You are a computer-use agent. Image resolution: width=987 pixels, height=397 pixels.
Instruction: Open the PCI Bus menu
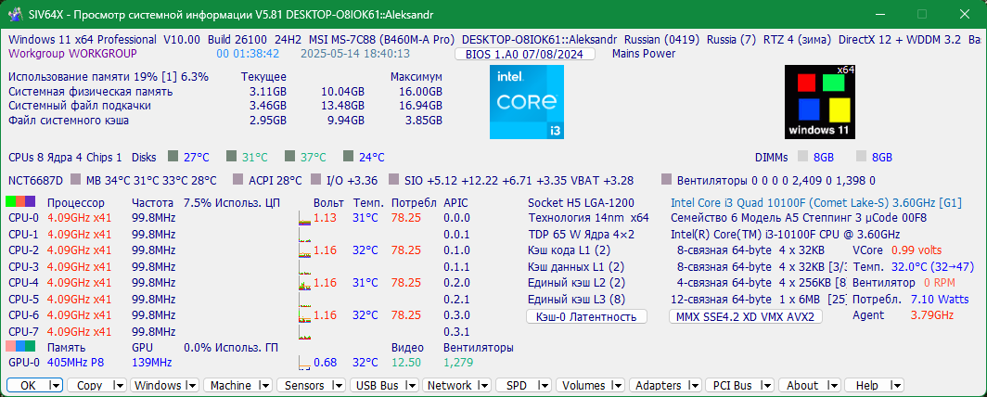click(x=740, y=385)
